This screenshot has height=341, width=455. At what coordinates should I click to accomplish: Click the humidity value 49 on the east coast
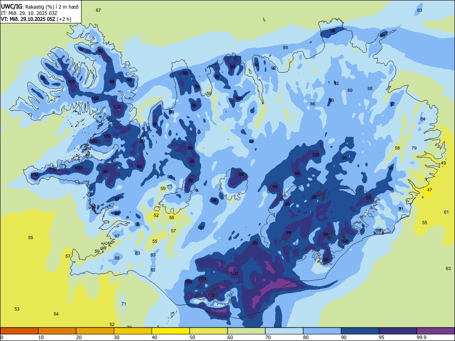(443, 163)
